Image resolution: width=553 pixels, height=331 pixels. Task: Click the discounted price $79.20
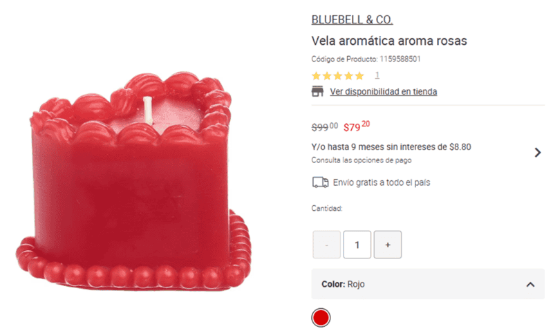tap(357, 126)
